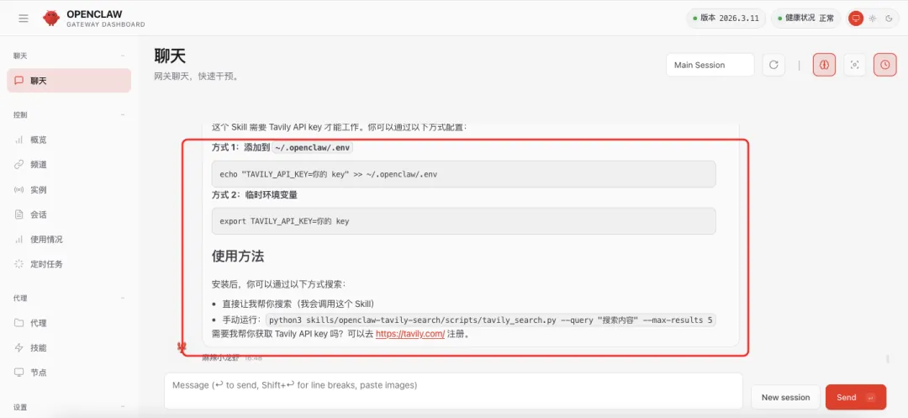Image resolution: width=908 pixels, height=418 pixels.
Task: Switch to dark theme moon icon
Action: (889, 19)
